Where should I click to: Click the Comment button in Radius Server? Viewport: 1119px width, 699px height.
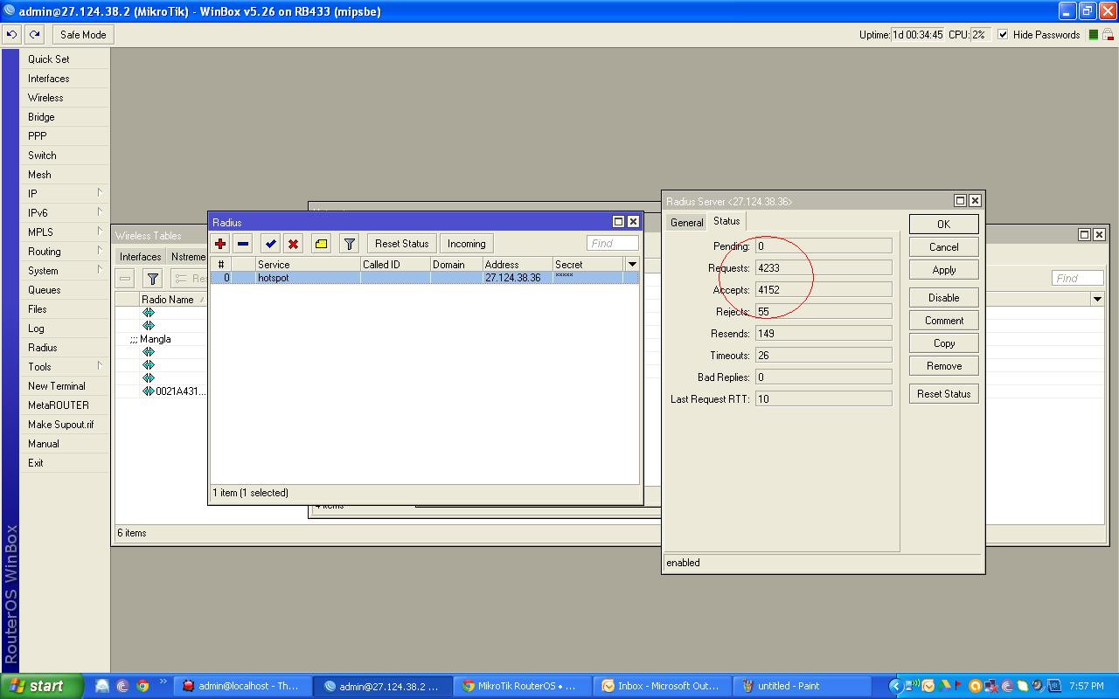943,321
